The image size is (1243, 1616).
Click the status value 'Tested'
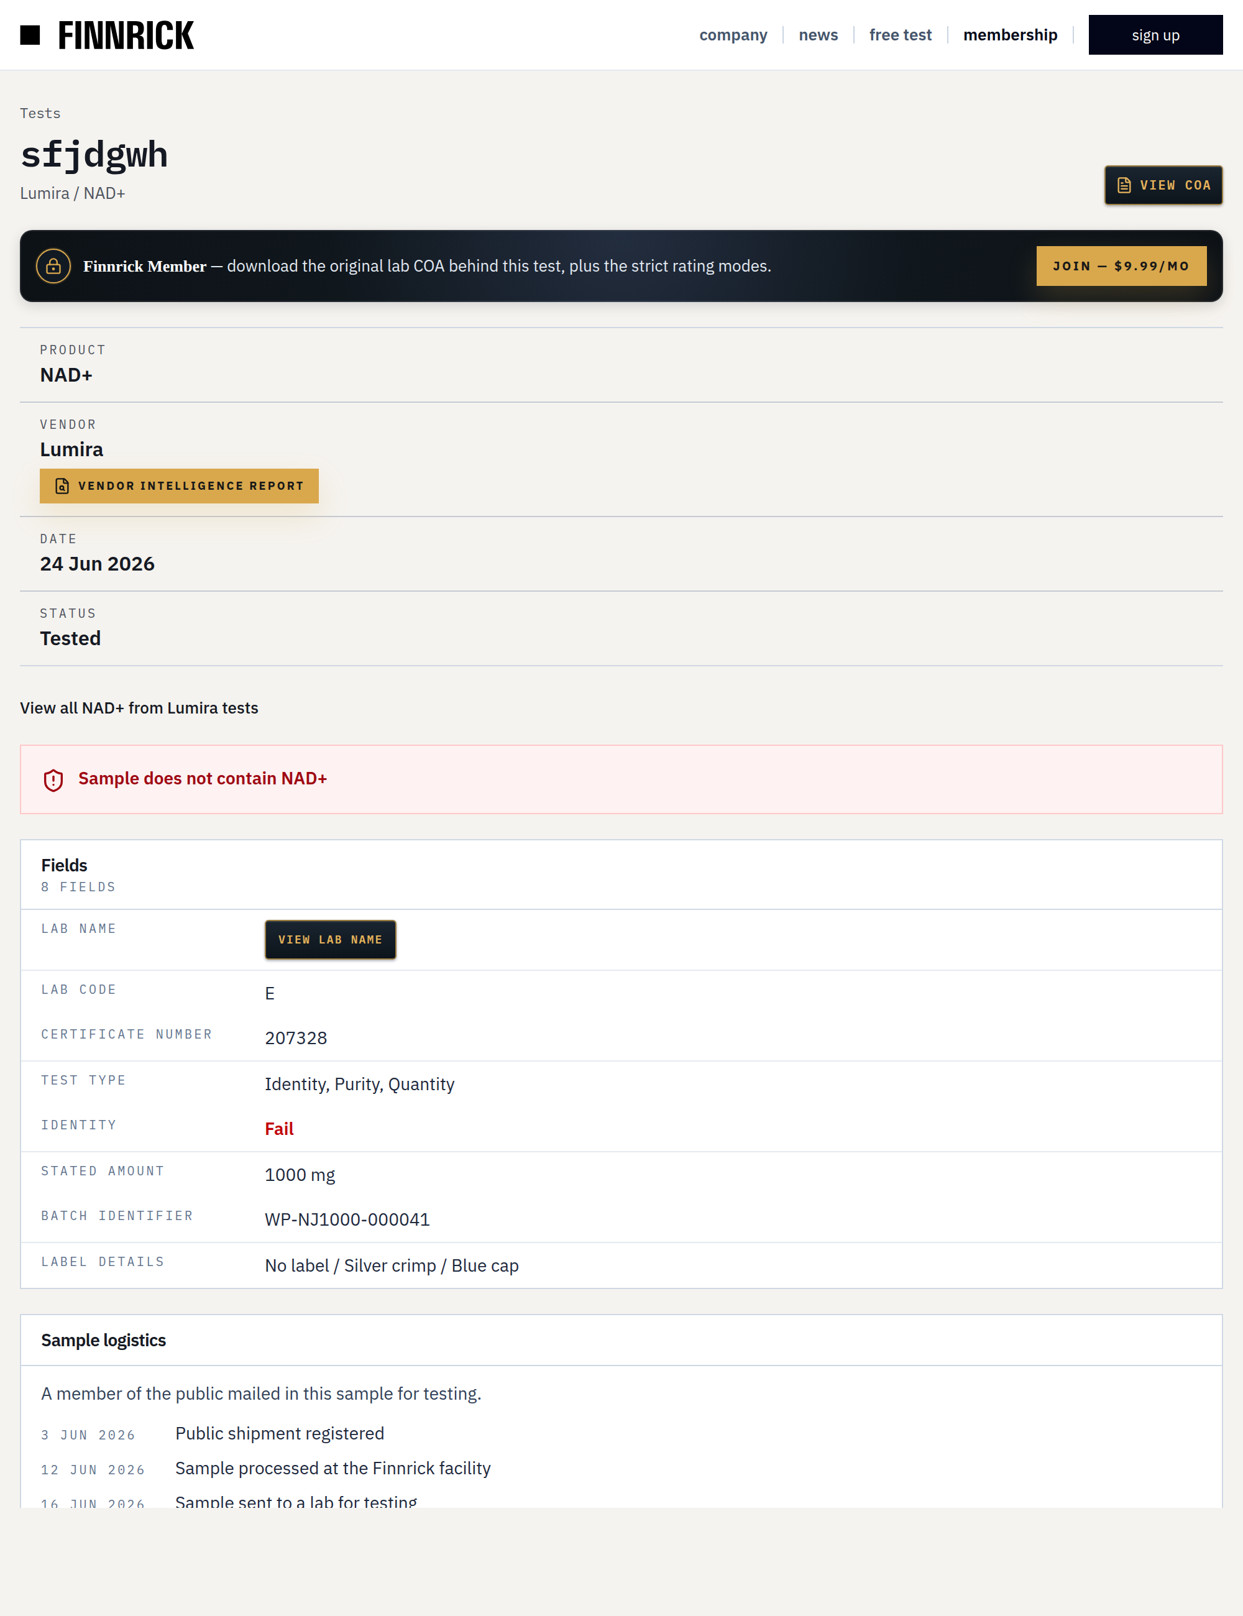(x=70, y=638)
